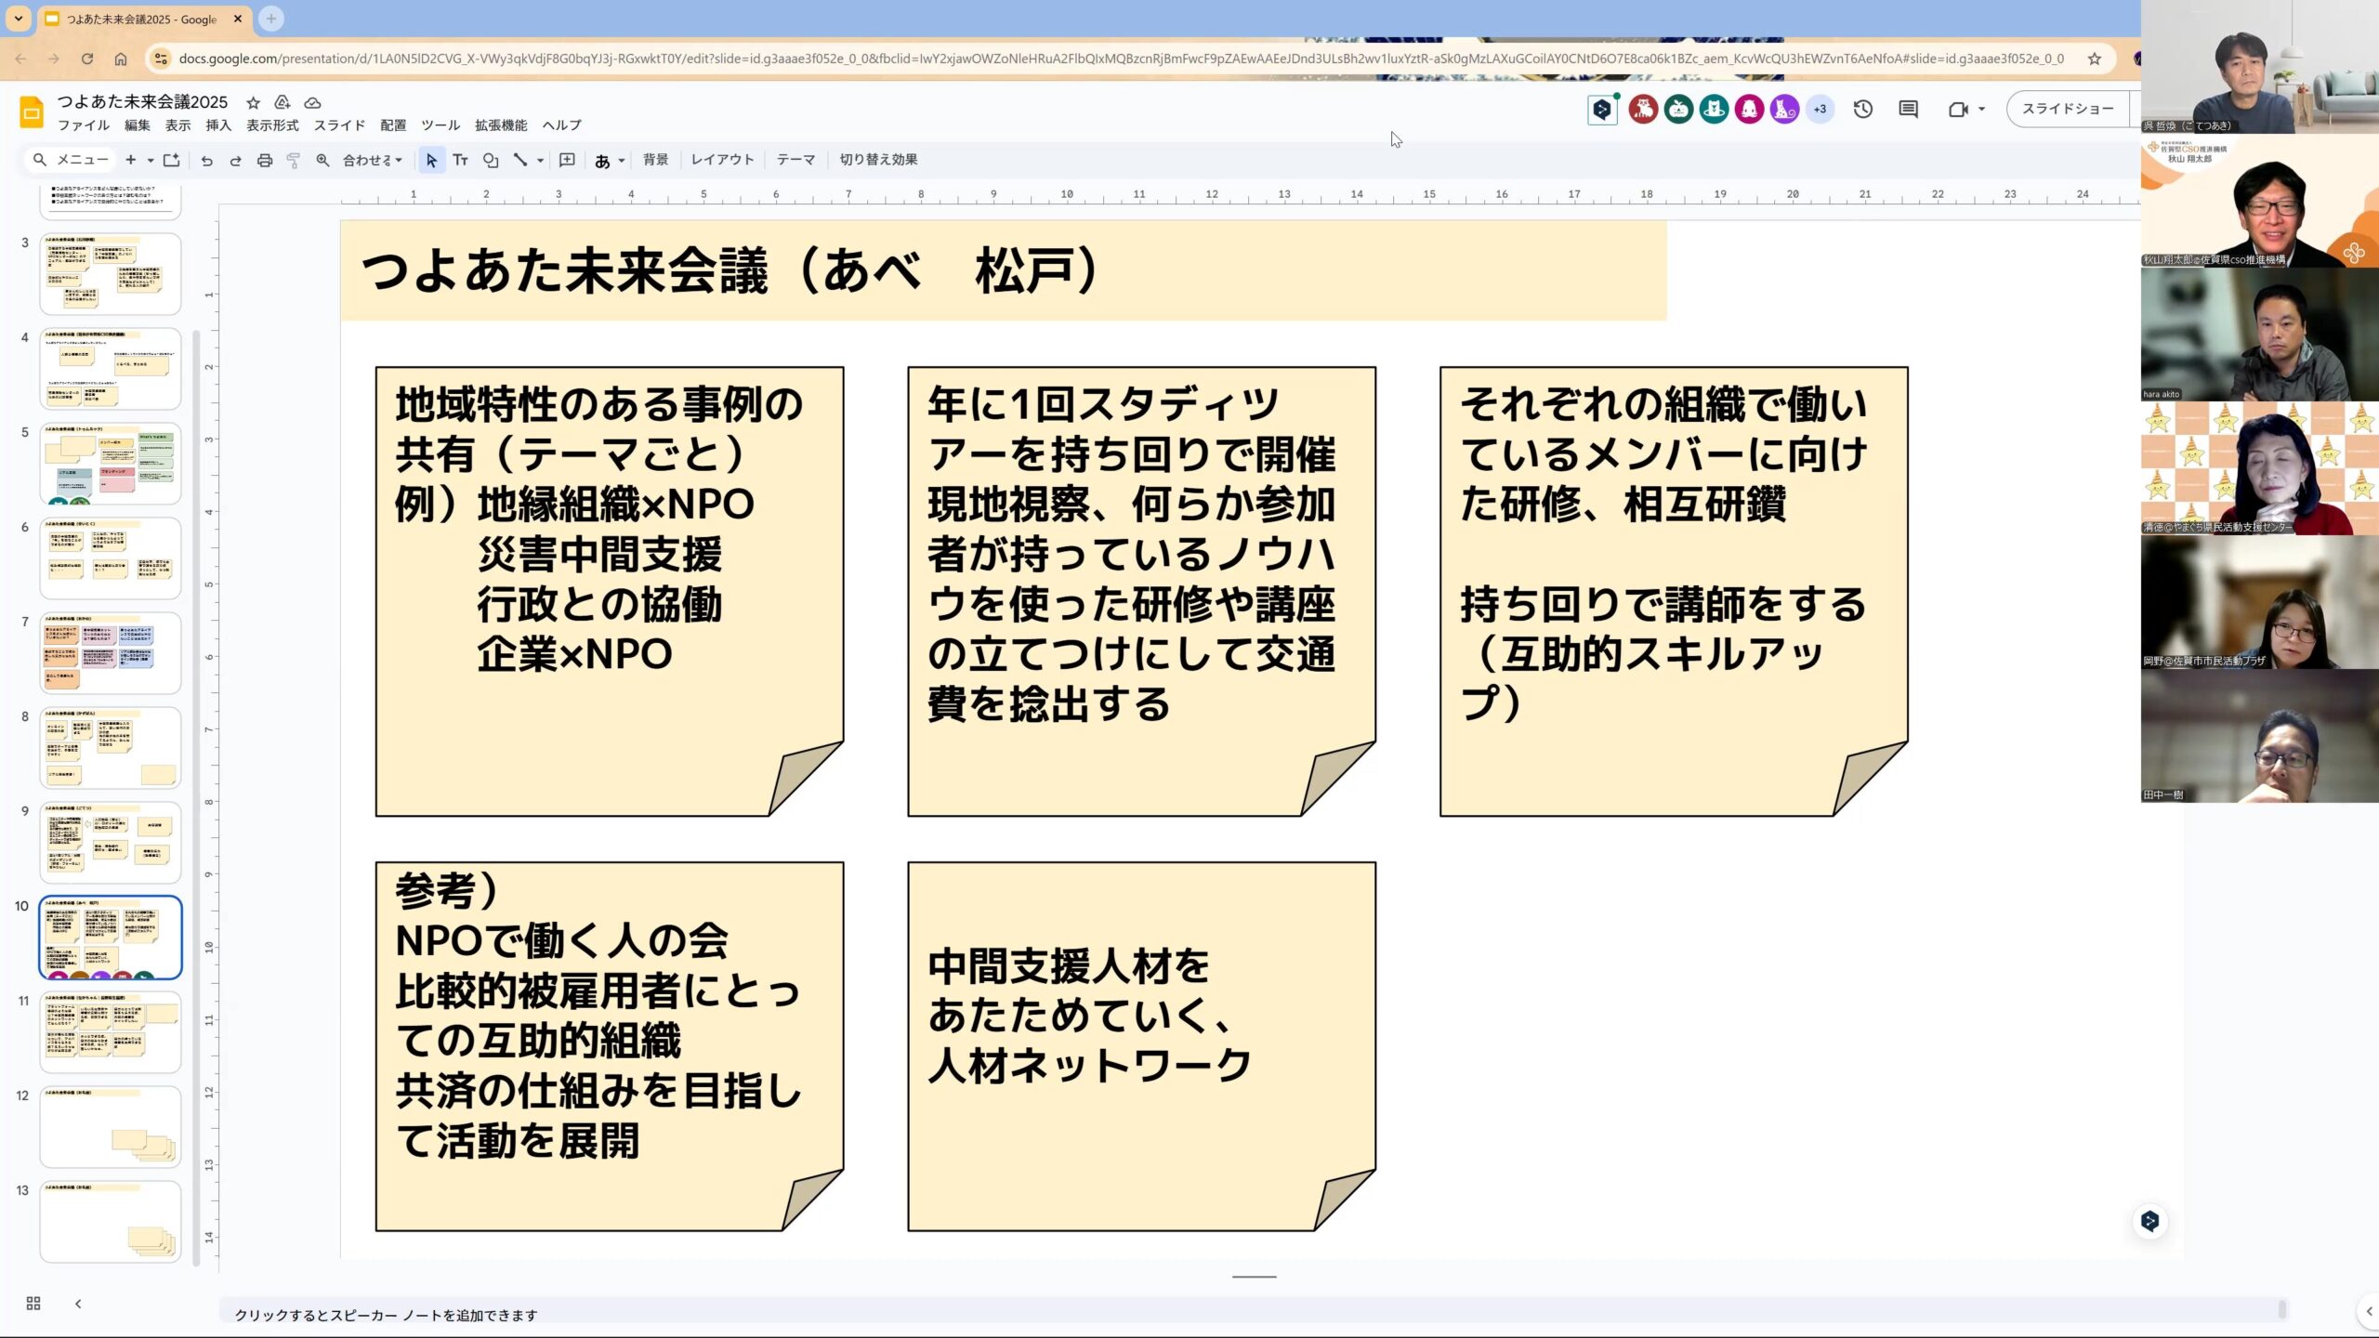Open the comments history icon
The image size is (2379, 1338).
[x=1908, y=110]
